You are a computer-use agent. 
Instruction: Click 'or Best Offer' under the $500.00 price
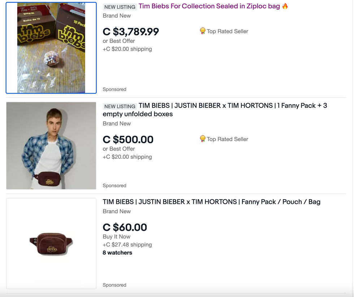click(119, 149)
